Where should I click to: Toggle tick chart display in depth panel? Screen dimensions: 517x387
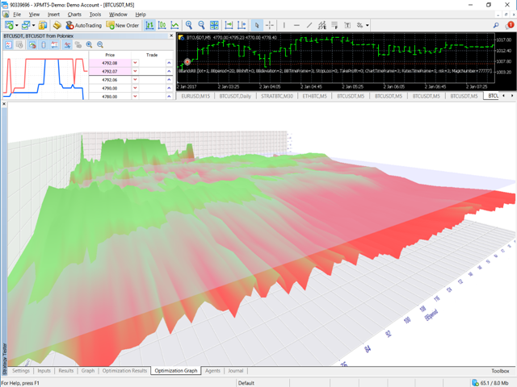coord(9,45)
